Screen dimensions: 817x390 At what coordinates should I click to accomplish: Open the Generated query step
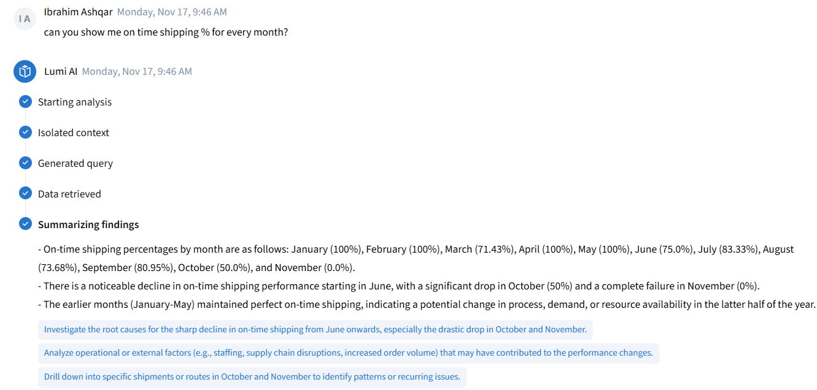coord(76,163)
